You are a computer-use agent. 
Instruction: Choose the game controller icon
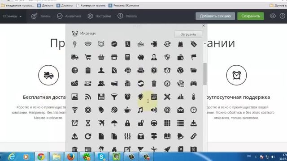pyautogui.click(x=193, y=84)
